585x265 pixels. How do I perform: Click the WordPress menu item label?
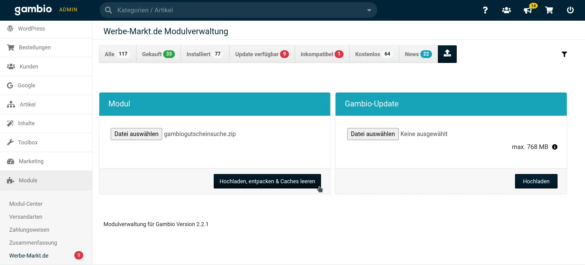tap(31, 29)
